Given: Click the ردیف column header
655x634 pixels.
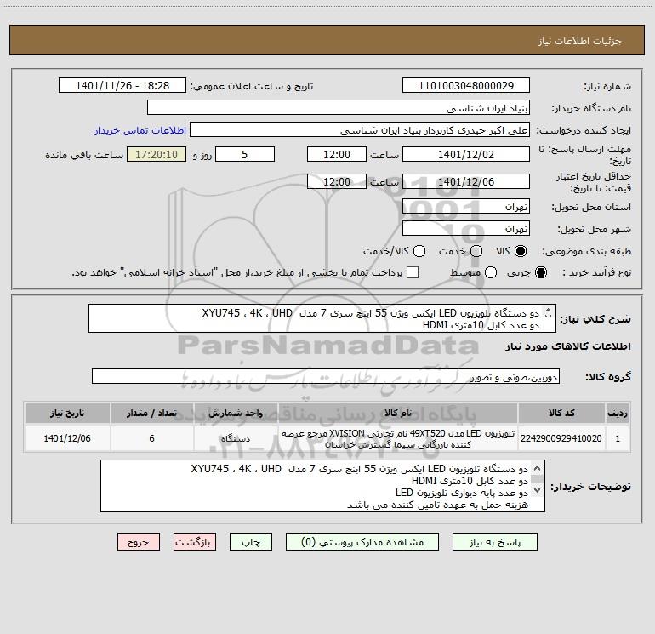Looking at the screenshot, I should pyautogui.click(x=618, y=413).
